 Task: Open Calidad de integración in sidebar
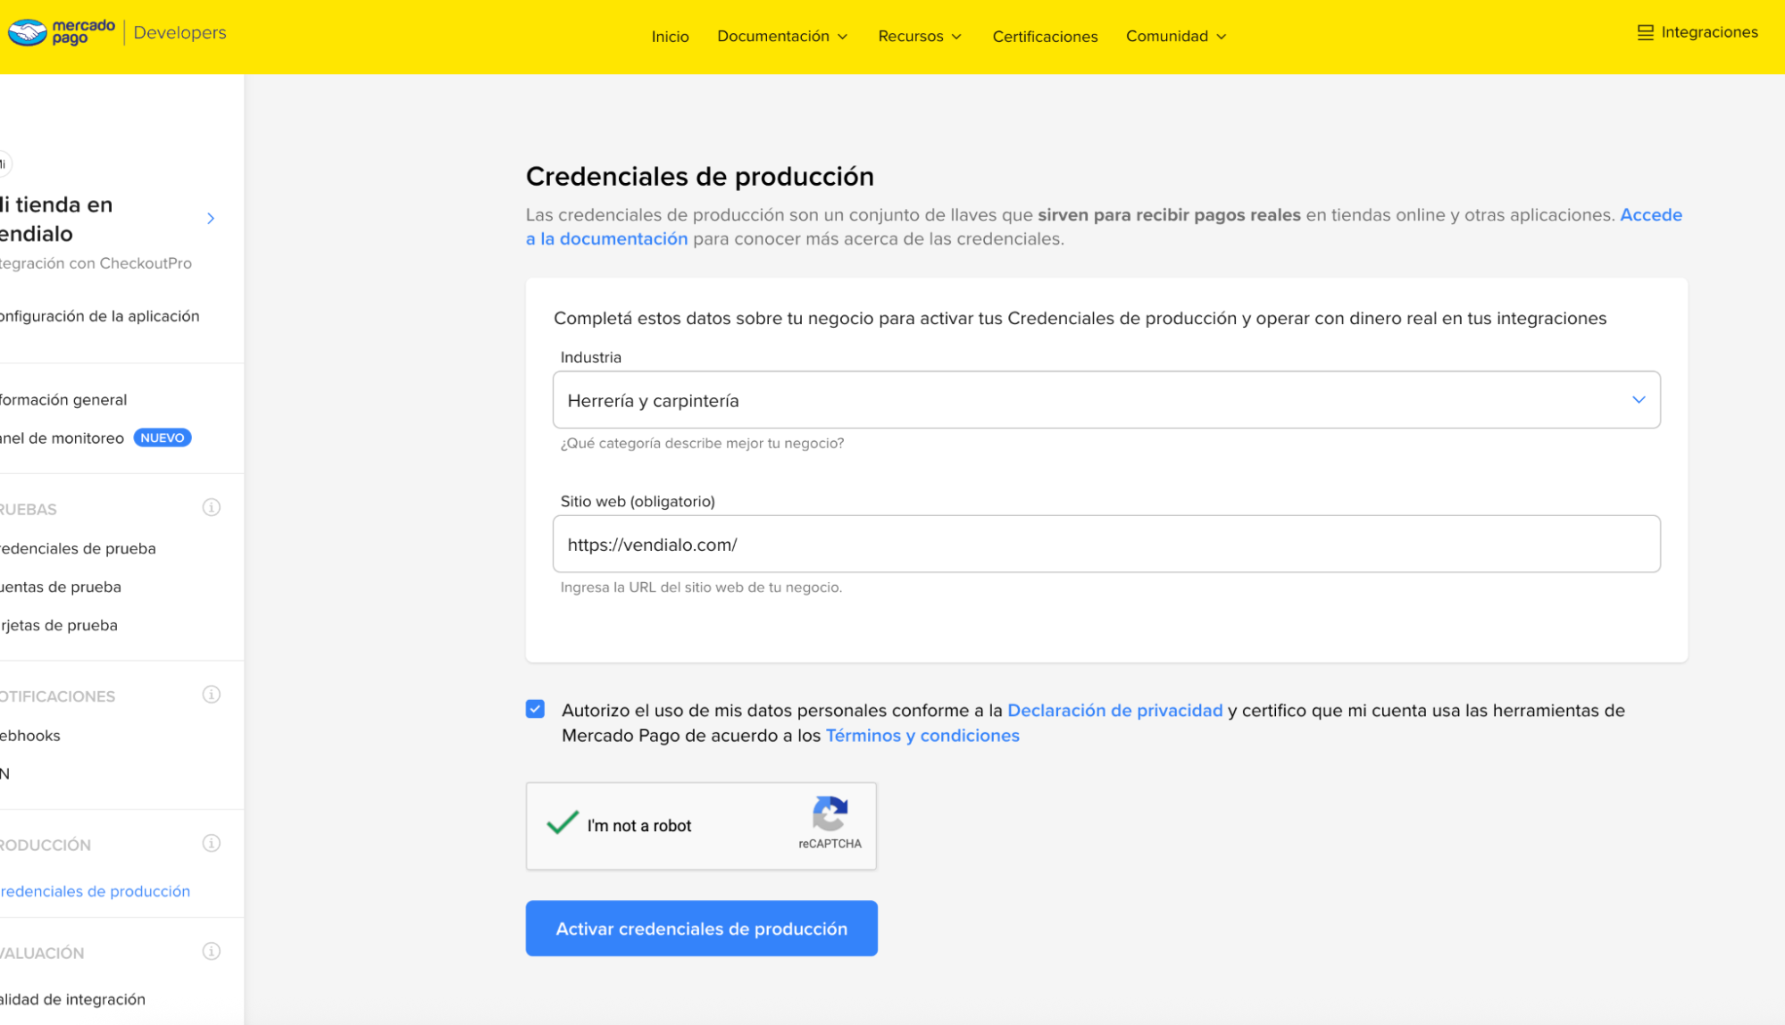point(72,999)
